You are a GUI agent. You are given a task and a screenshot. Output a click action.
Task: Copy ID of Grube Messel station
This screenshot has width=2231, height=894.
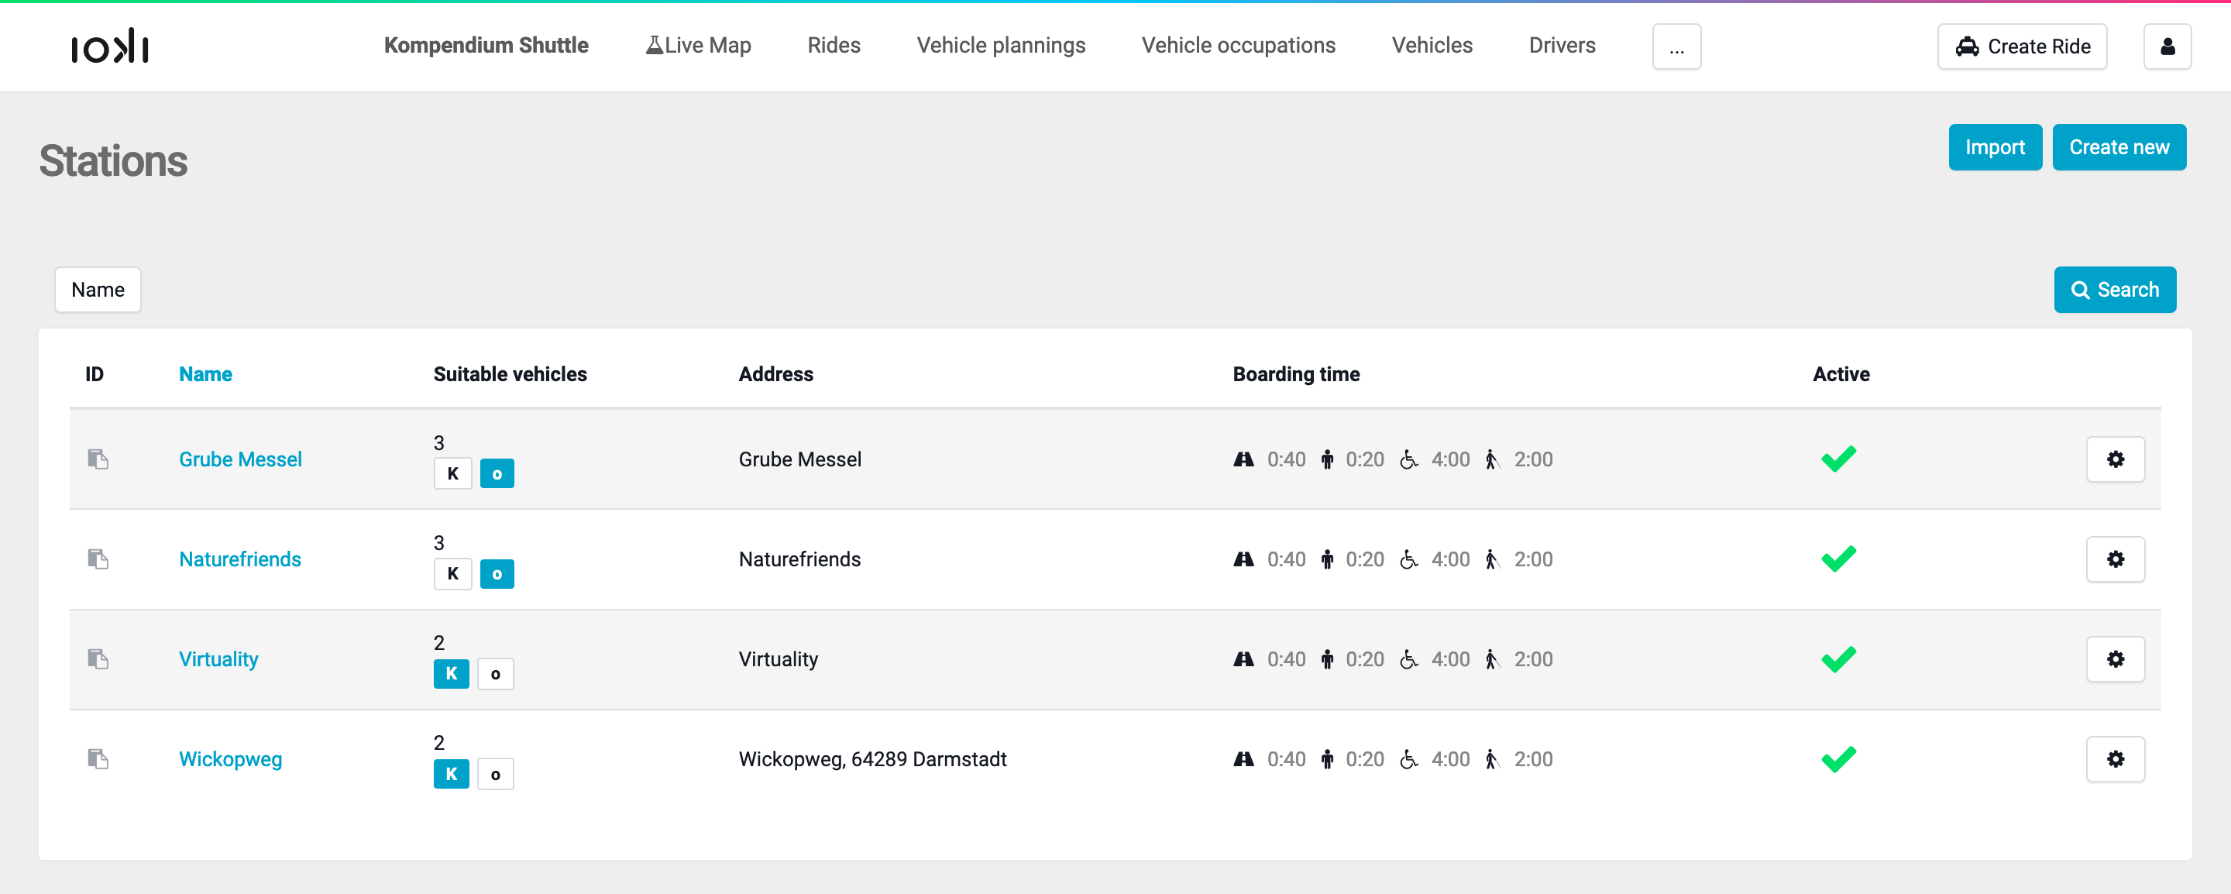pyautogui.click(x=98, y=459)
